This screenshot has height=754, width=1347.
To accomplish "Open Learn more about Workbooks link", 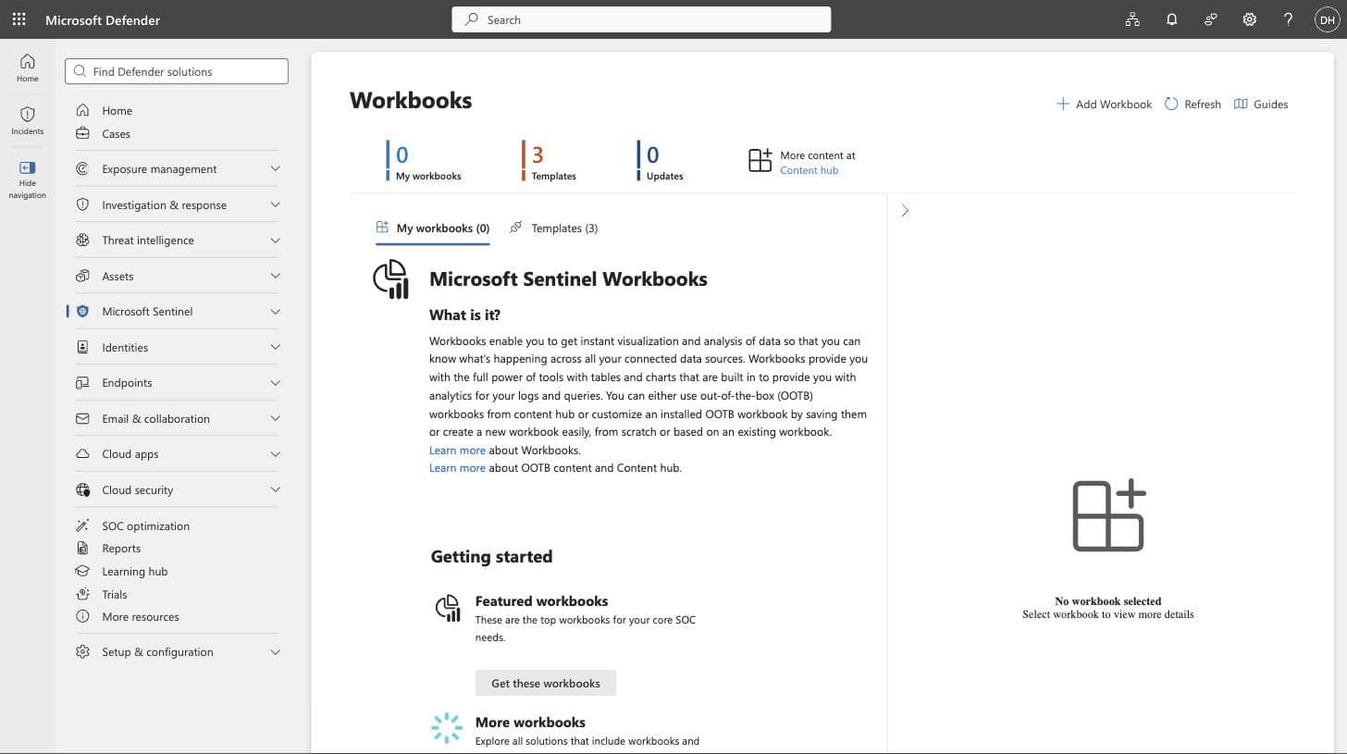I will point(457,451).
